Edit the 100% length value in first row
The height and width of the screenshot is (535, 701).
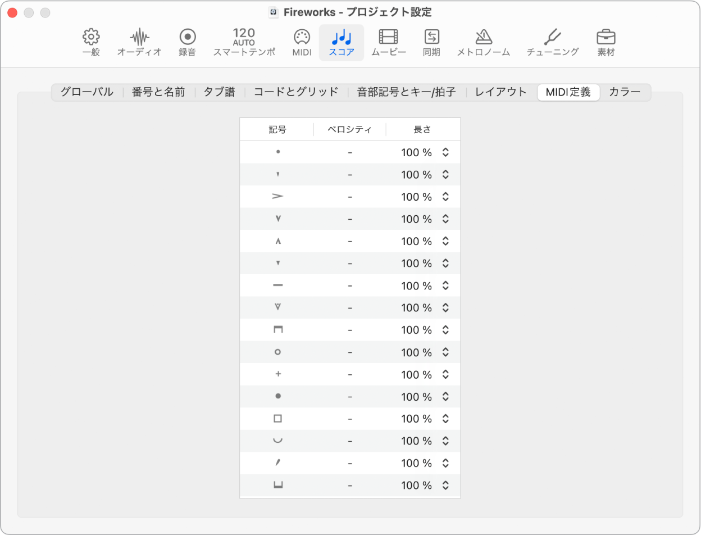(415, 152)
